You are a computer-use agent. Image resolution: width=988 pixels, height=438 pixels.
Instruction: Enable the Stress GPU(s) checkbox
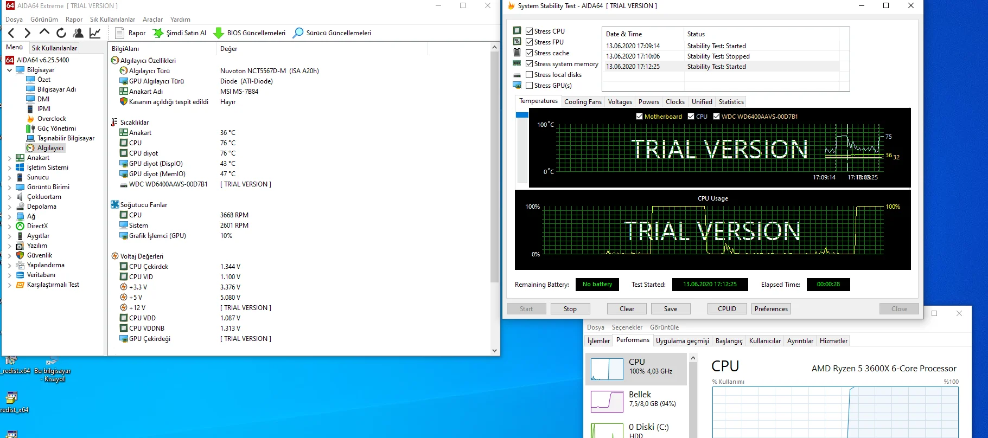(529, 86)
